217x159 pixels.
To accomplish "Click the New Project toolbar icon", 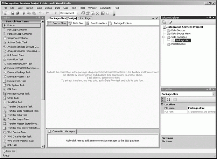I will tap(6, 13).
